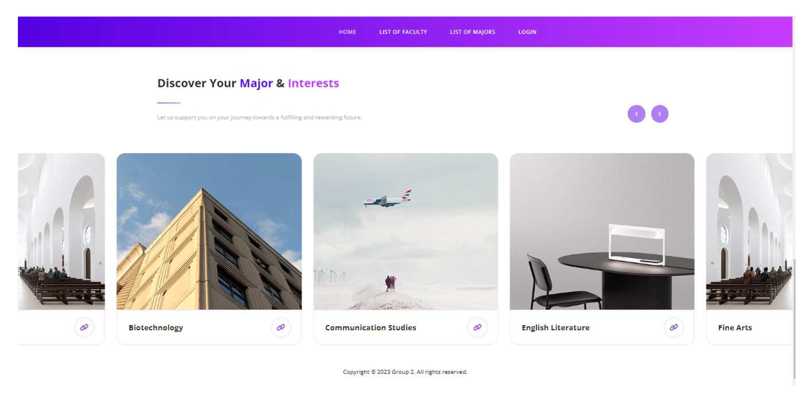
Task: Click the English Literature link icon
Action: click(x=673, y=327)
